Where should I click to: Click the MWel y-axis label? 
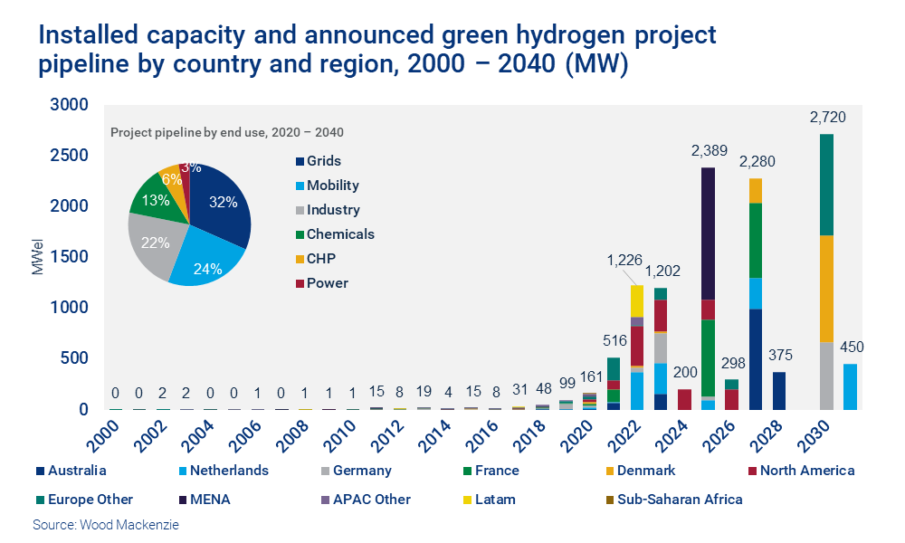[x=35, y=255]
